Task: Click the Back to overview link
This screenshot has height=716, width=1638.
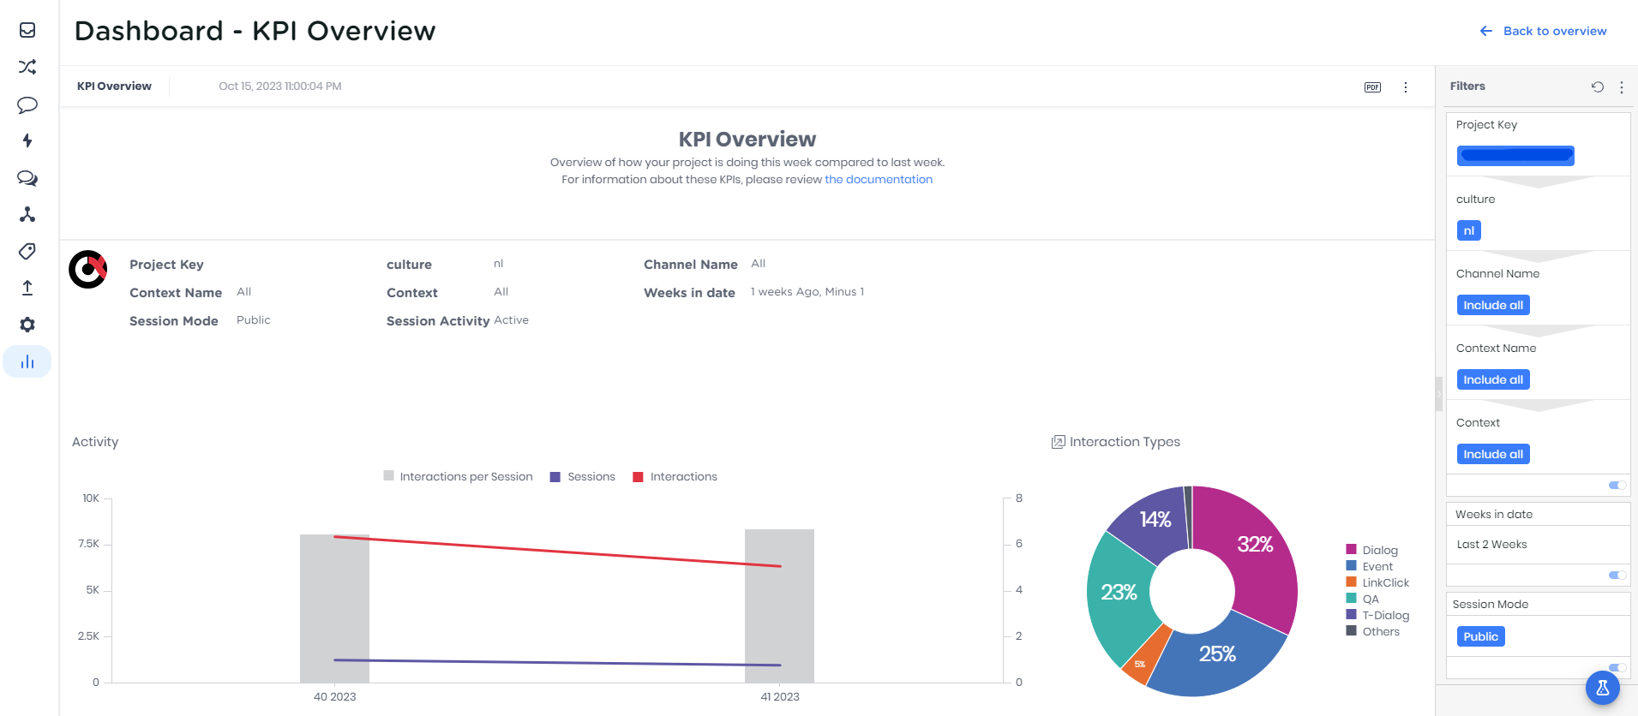Action: tap(1543, 31)
